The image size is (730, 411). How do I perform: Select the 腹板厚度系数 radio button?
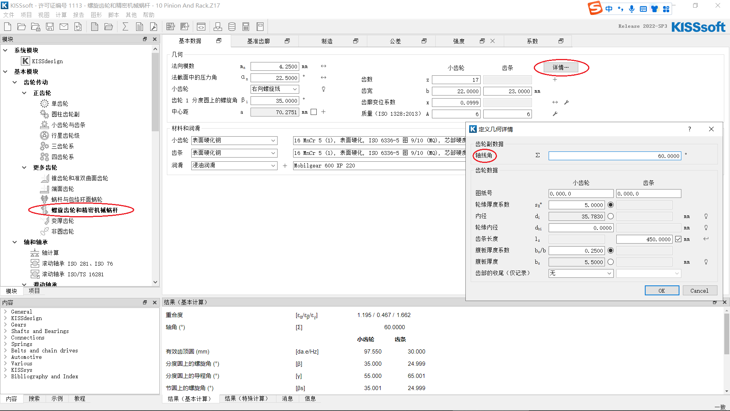pos(611,250)
